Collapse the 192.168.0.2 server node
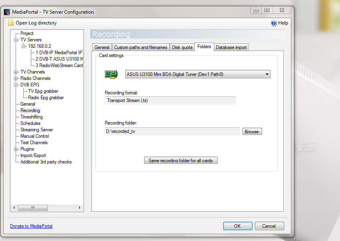The image size is (340, 241). pos(23,46)
